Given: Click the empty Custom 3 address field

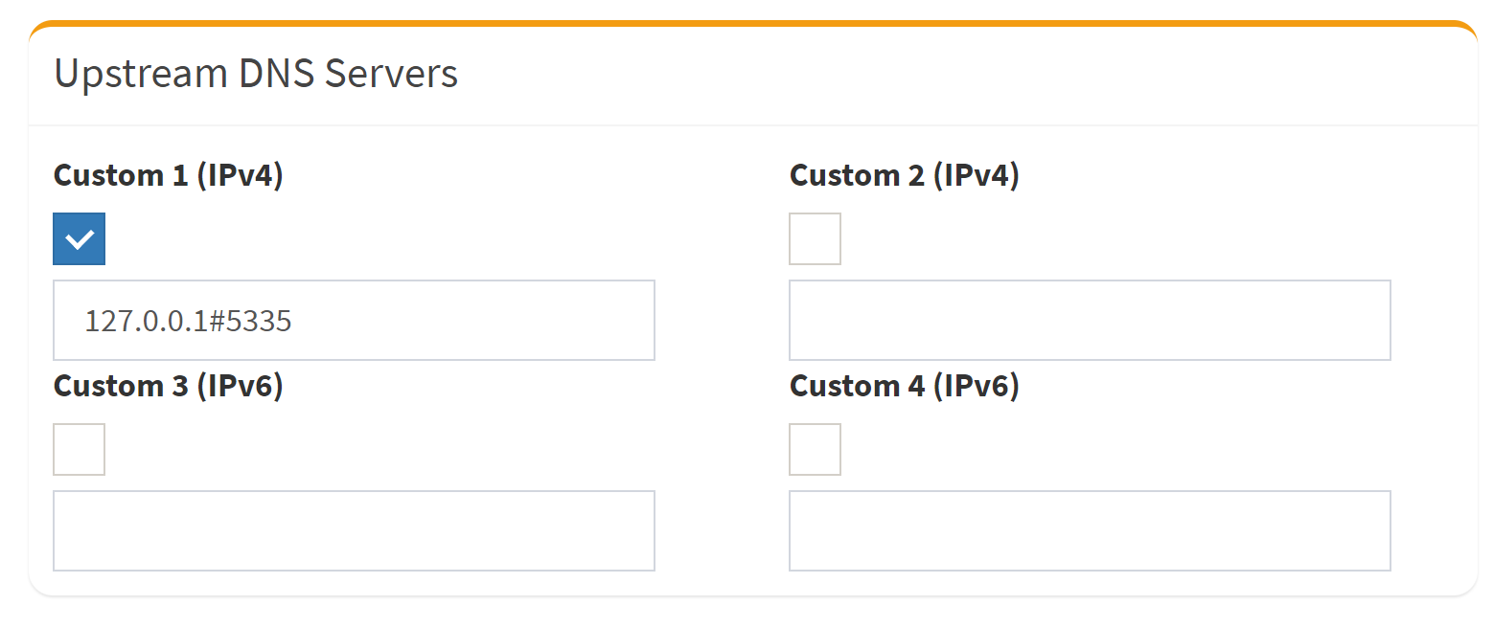Looking at the screenshot, I should click(354, 530).
